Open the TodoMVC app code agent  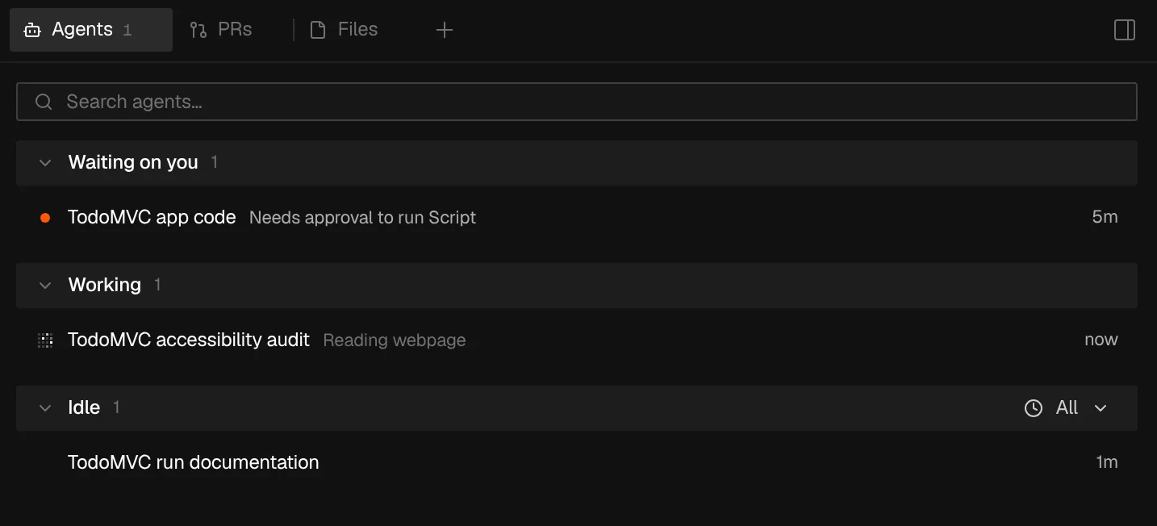(577, 217)
